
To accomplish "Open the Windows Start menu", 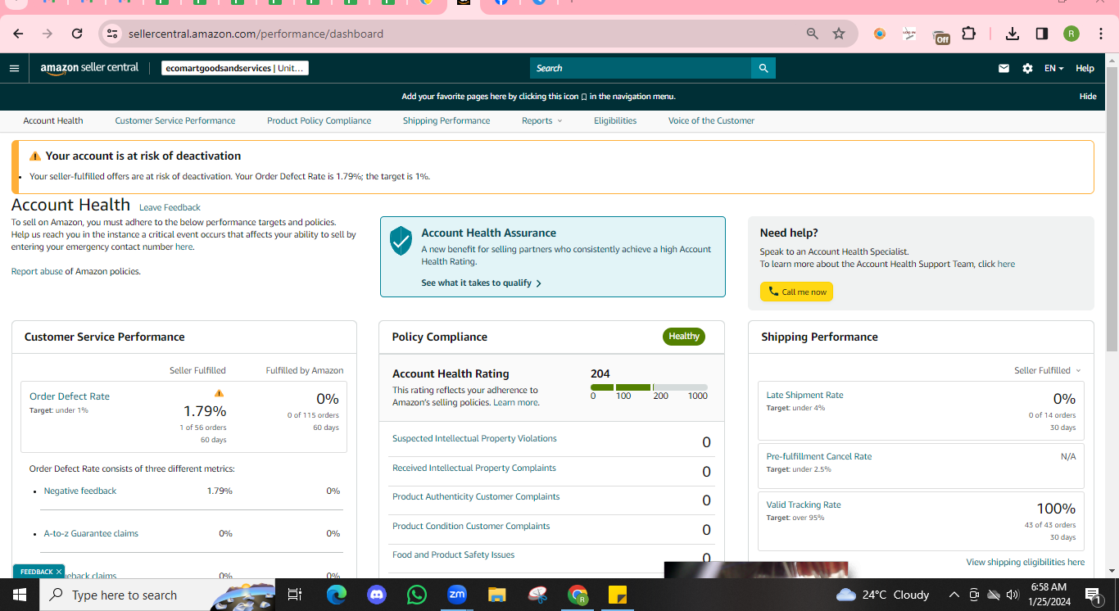I will [x=19, y=595].
